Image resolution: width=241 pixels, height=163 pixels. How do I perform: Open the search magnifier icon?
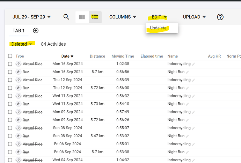point(66,17)
